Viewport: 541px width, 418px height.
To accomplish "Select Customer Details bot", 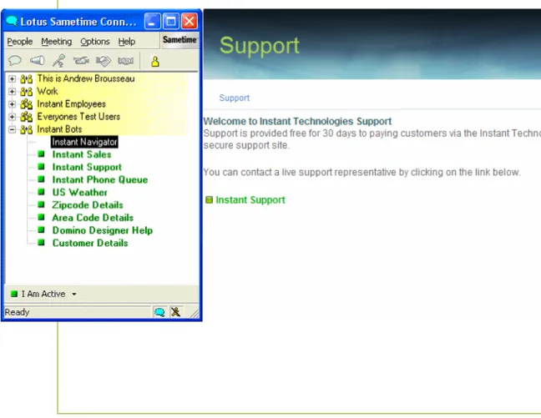I will coord(90,243).
